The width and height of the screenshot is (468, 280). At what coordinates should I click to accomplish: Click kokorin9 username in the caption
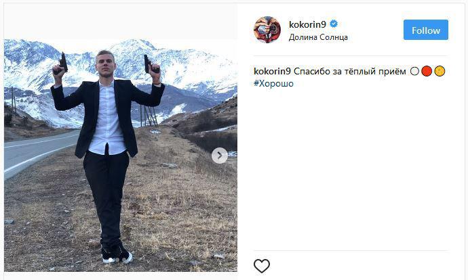tap(272, 72)
